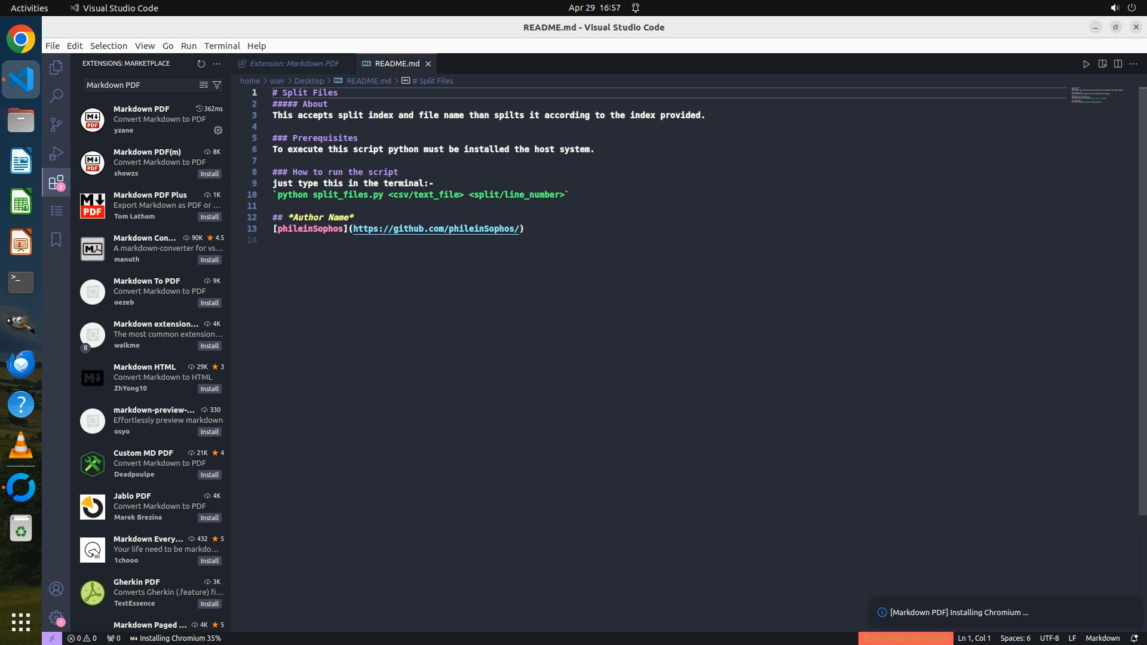
Task: Toggle Screen Reader Optimized status indicator
Action: coord(905,638)
